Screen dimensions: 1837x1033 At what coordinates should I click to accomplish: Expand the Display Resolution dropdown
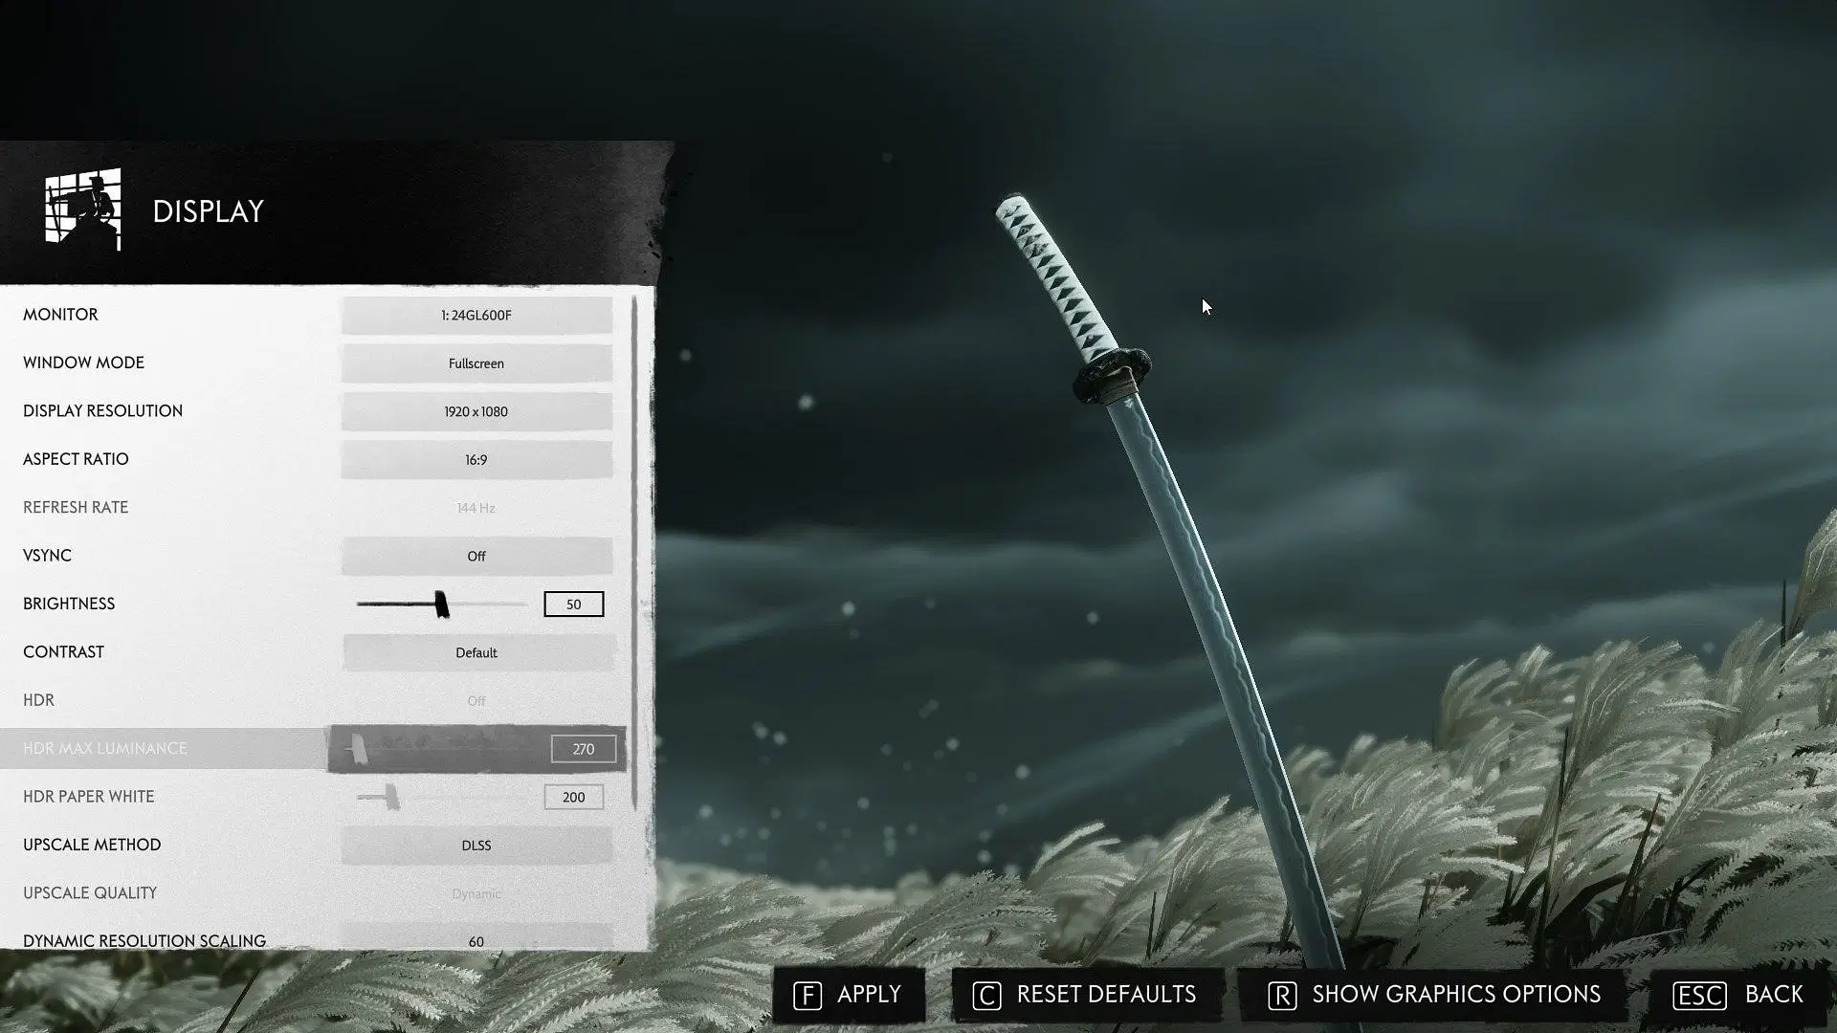476,410
